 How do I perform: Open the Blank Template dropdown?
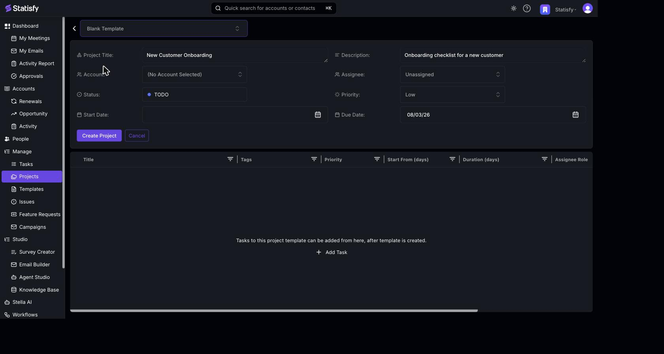click(164, 28)
